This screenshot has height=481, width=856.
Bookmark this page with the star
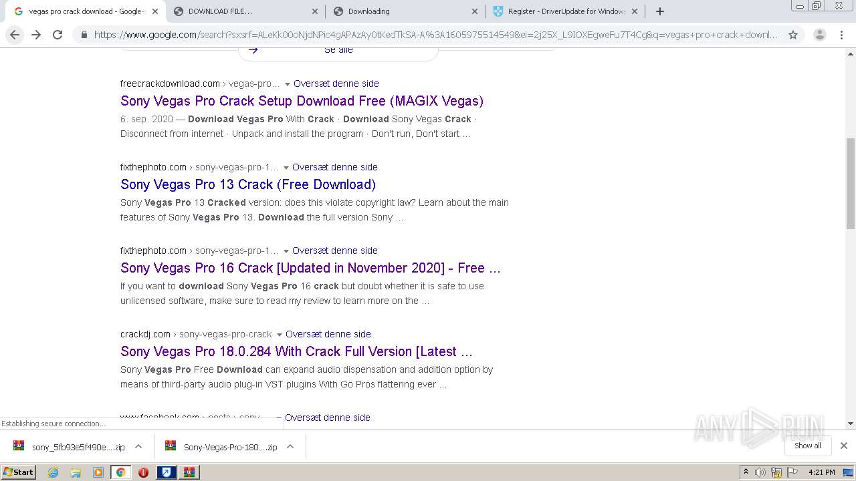(x=793, y=35)
